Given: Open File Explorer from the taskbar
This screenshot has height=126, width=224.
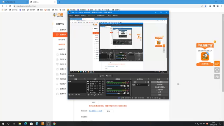Looking at the screenshot, I should [20, 124].
